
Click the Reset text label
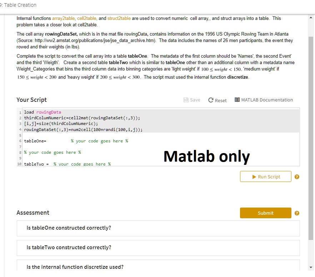[x=221, y=100]
